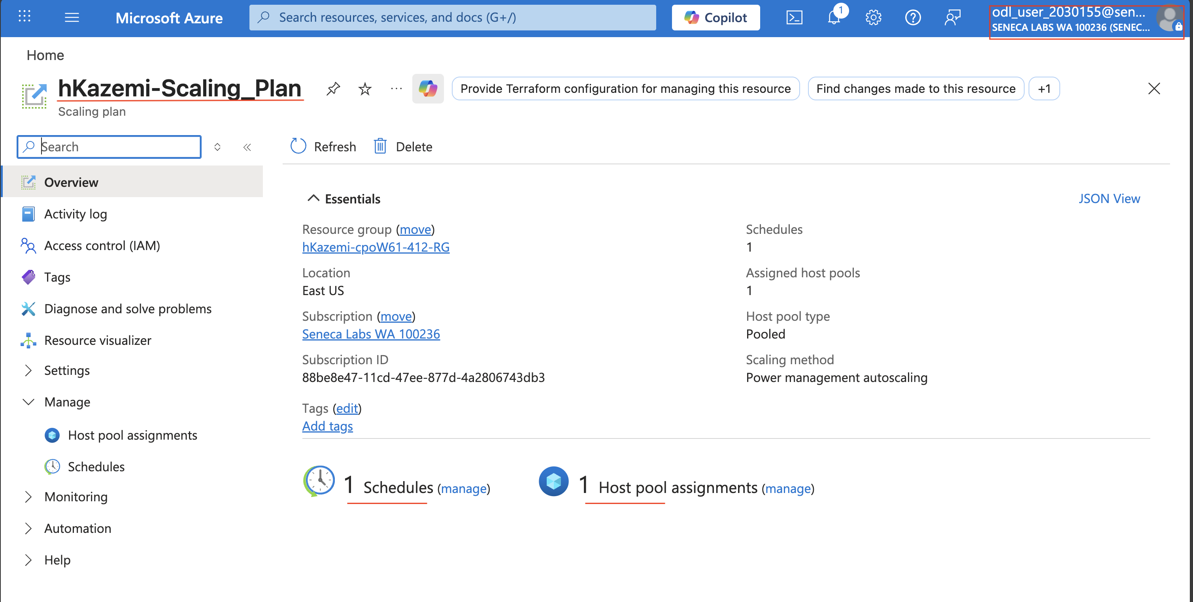Launch Cloud Shell from top bar

[794, 18]
